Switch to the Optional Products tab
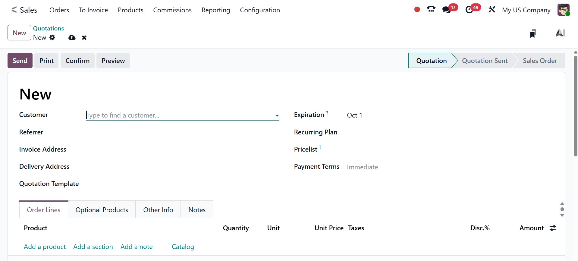Viewport: 578px width, 261px height. [x=102, y=210]
